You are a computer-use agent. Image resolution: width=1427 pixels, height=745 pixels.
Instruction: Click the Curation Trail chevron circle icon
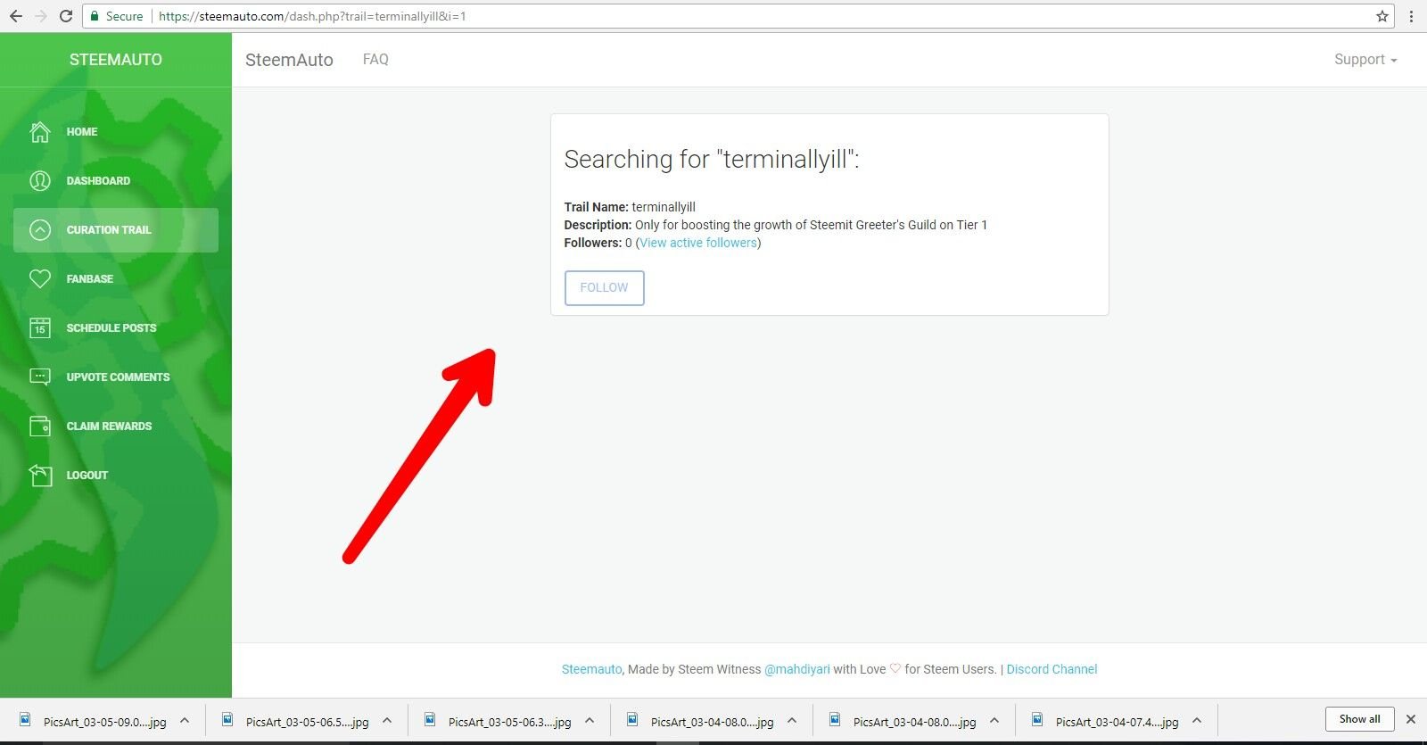pos(40,230)
